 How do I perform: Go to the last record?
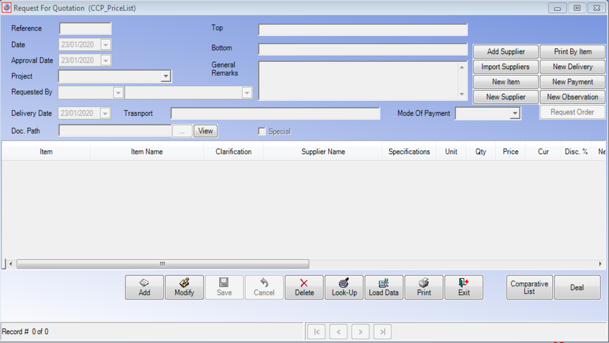[x=382, y=332]
